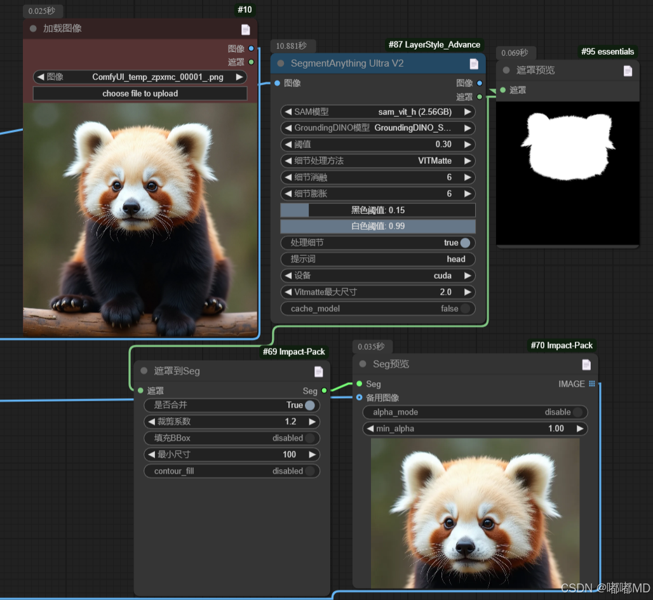Click the 白色阈值 0.99 slider
The width and height of the screenshot is (653, 600).
tap(378, 227)
